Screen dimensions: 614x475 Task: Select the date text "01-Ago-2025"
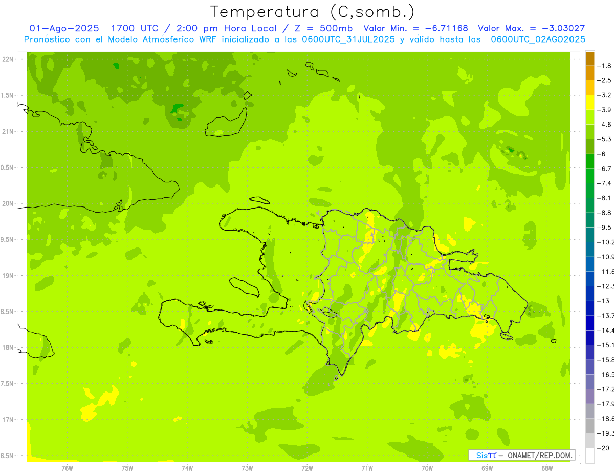pyautogui.click(x=64, y=29)
